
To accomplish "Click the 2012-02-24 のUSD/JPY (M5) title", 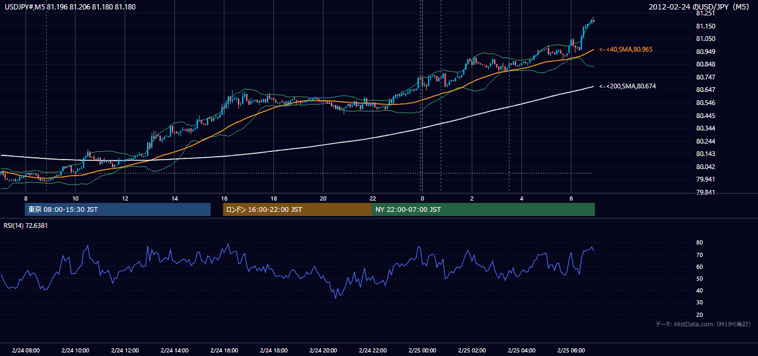I will tap(699, 7).
